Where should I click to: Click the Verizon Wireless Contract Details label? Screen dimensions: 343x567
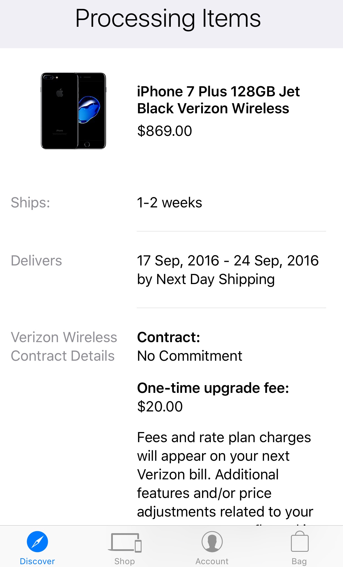[64, 346]
